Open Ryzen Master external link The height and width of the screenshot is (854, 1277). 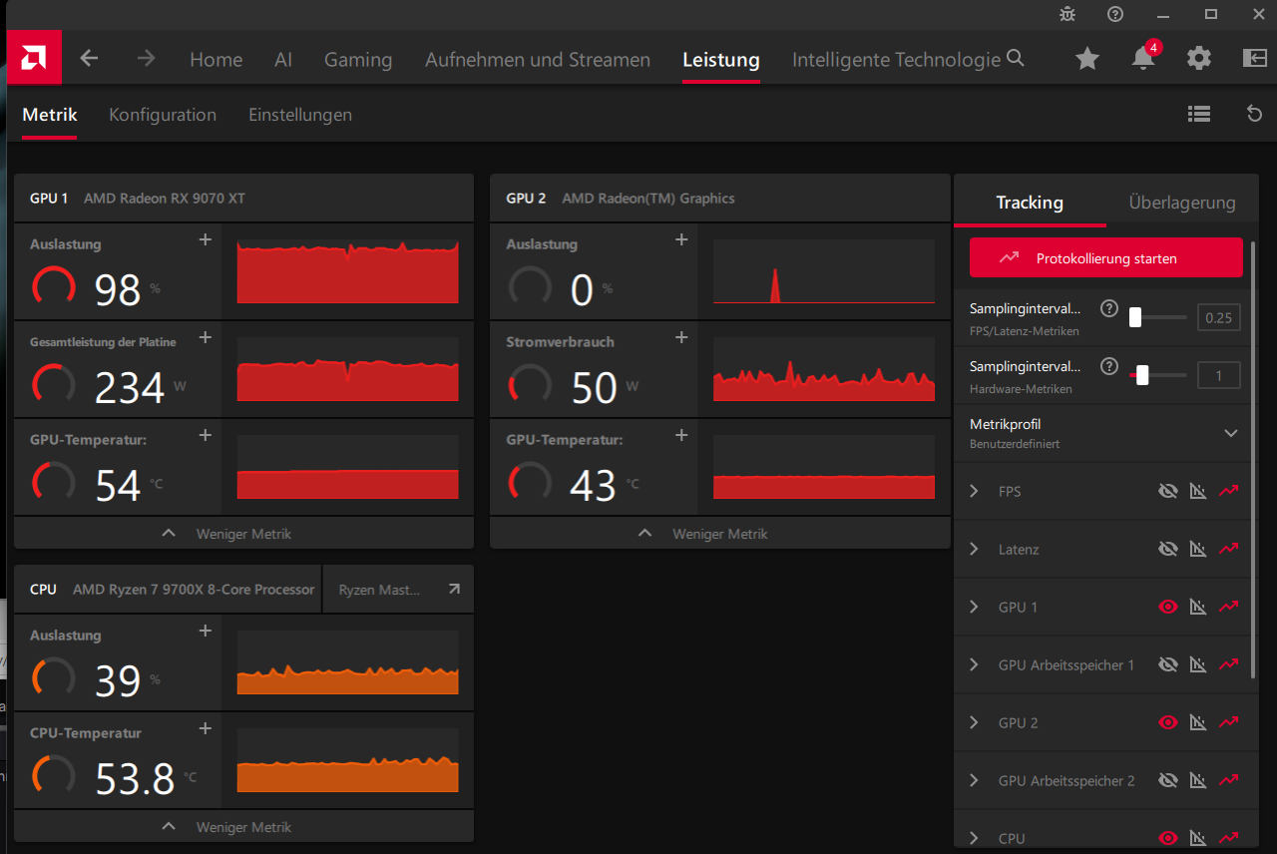tap(454, 590)
